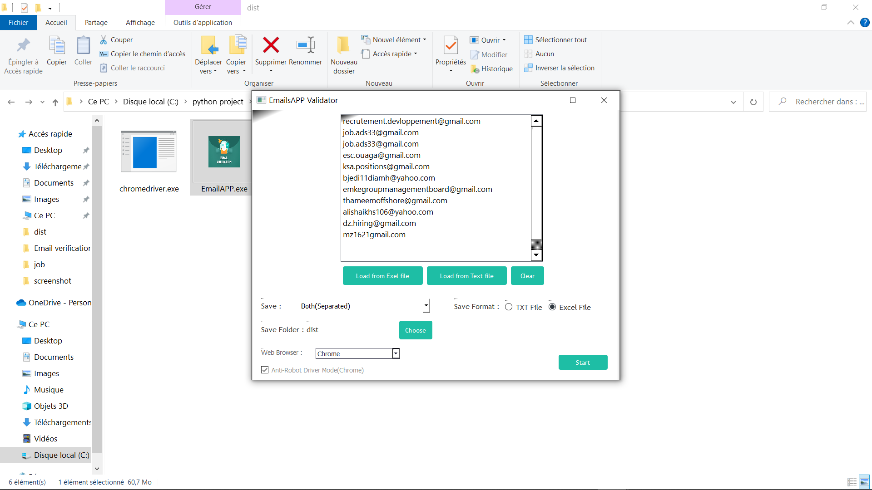Click the Copier icon in Presse-papiers
This screenshot has height=490, width=872.
[57, 45]
